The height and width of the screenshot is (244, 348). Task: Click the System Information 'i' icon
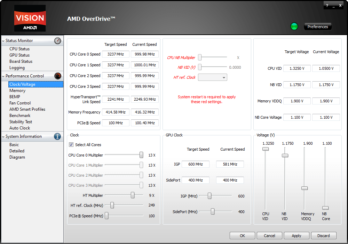(x=57, y=136)
